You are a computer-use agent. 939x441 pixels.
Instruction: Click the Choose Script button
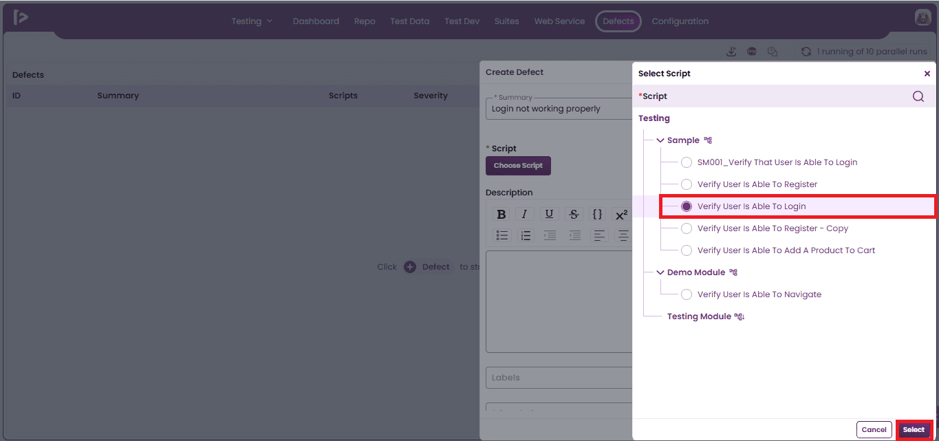tap(518, 166)
